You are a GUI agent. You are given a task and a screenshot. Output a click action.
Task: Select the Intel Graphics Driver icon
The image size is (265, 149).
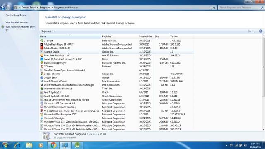click(x=42, y=81)
